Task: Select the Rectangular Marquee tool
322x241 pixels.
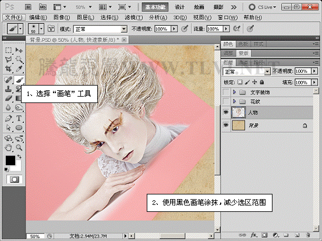Action: pyautogui.click(x=8, y=50)
